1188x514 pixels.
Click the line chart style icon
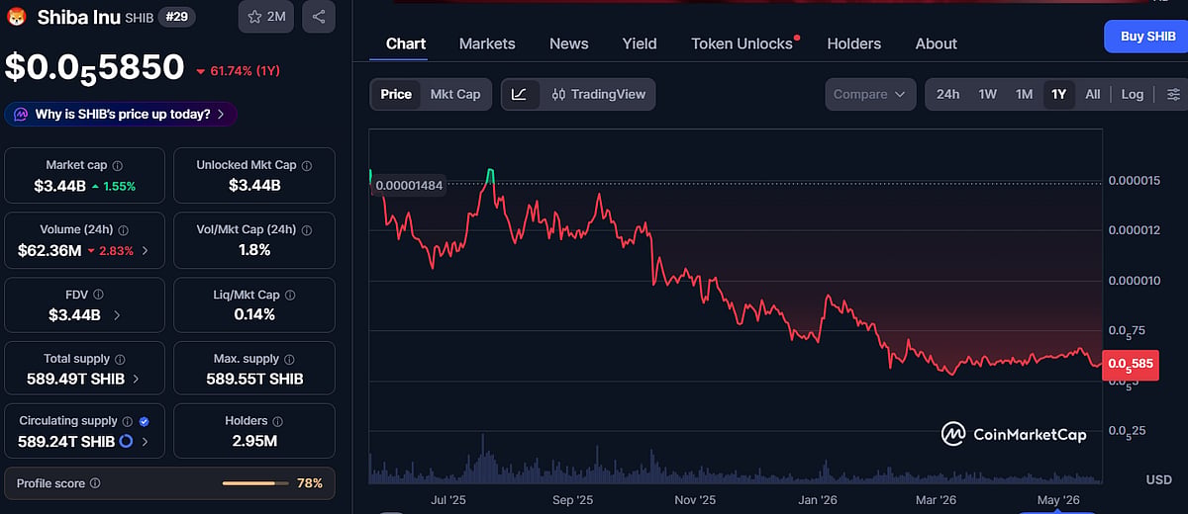(x=520, y=94)
